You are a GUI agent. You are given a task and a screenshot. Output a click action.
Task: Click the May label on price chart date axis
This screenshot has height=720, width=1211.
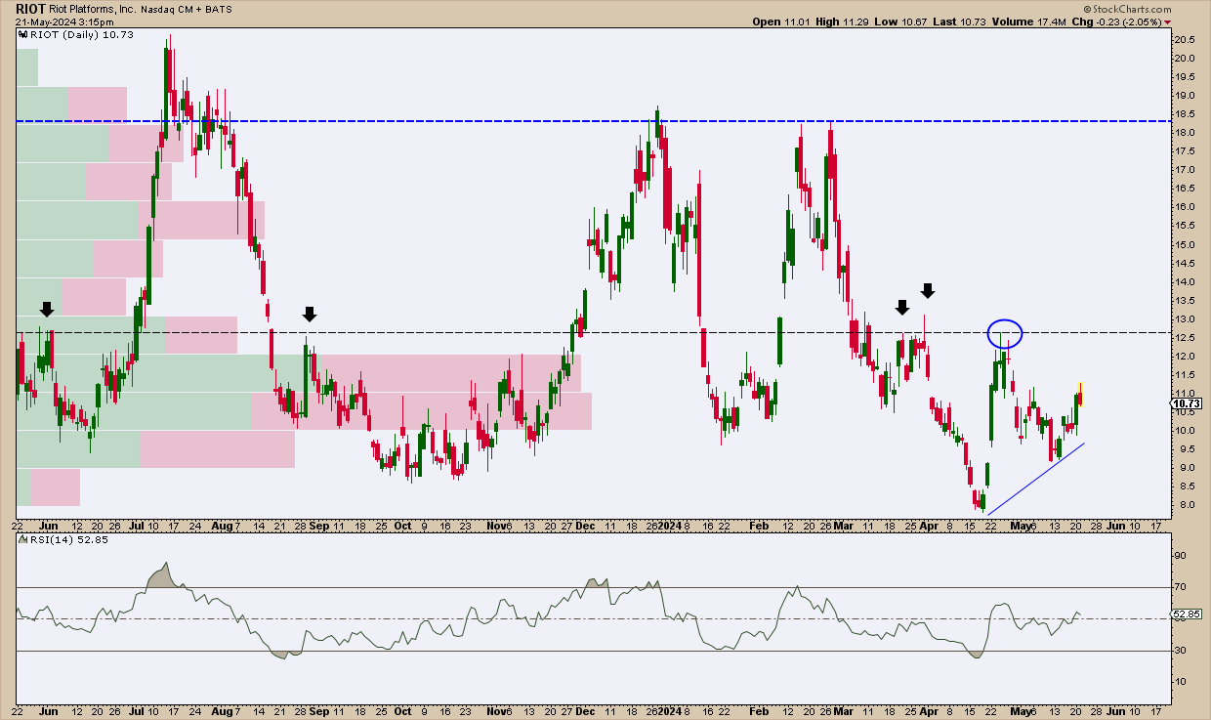coord(1019,525)
